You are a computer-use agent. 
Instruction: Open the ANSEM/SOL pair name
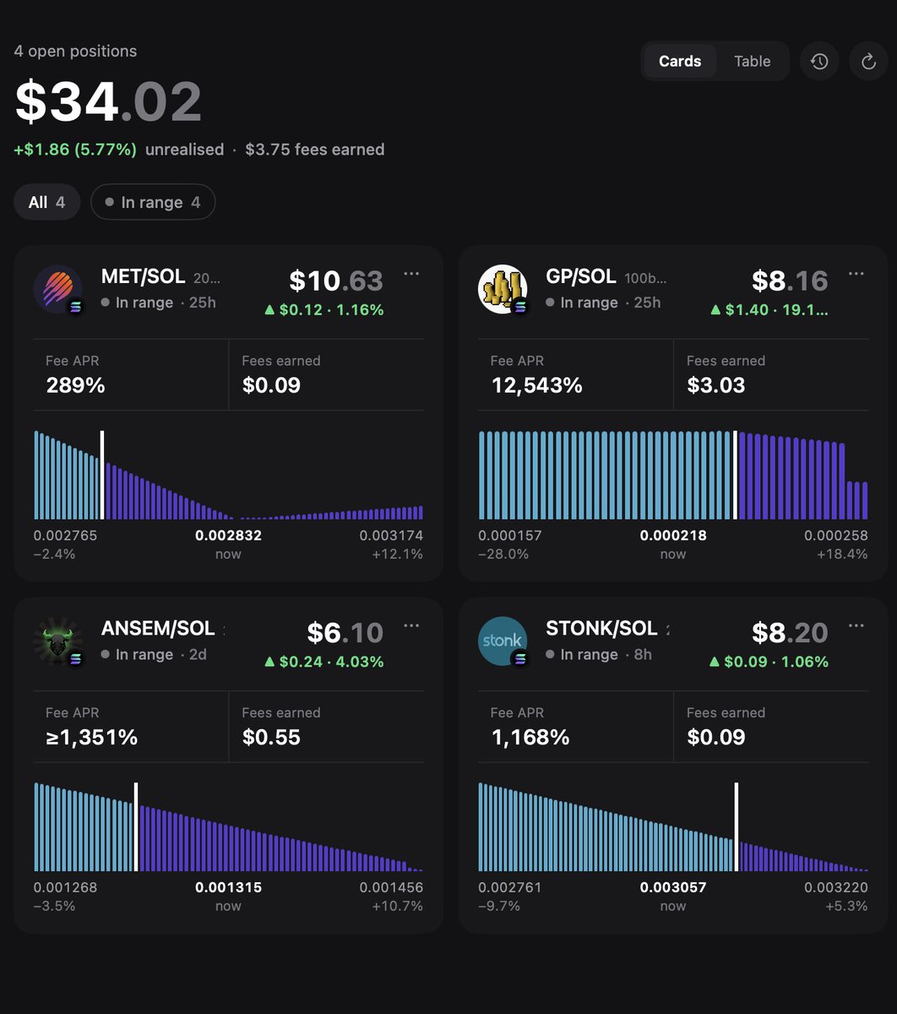[x=158, y=628]
